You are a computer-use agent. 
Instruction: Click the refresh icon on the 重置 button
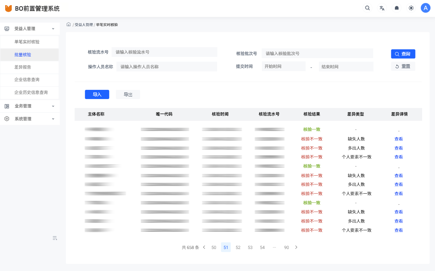click(396, 66)
